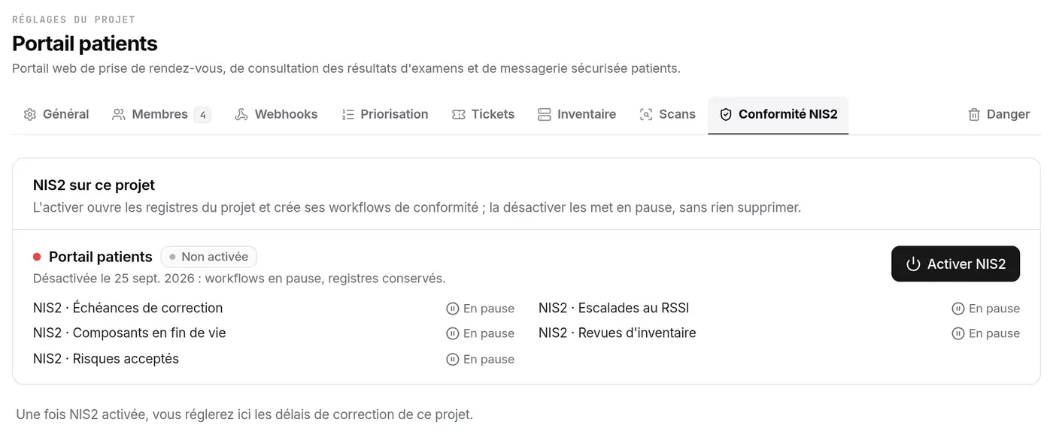Switch to the Priorisation tab
This screenshot has width=1053, height=437.
click(385, 115)
